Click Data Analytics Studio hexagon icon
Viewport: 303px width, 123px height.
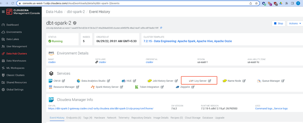tap(78, 81)
